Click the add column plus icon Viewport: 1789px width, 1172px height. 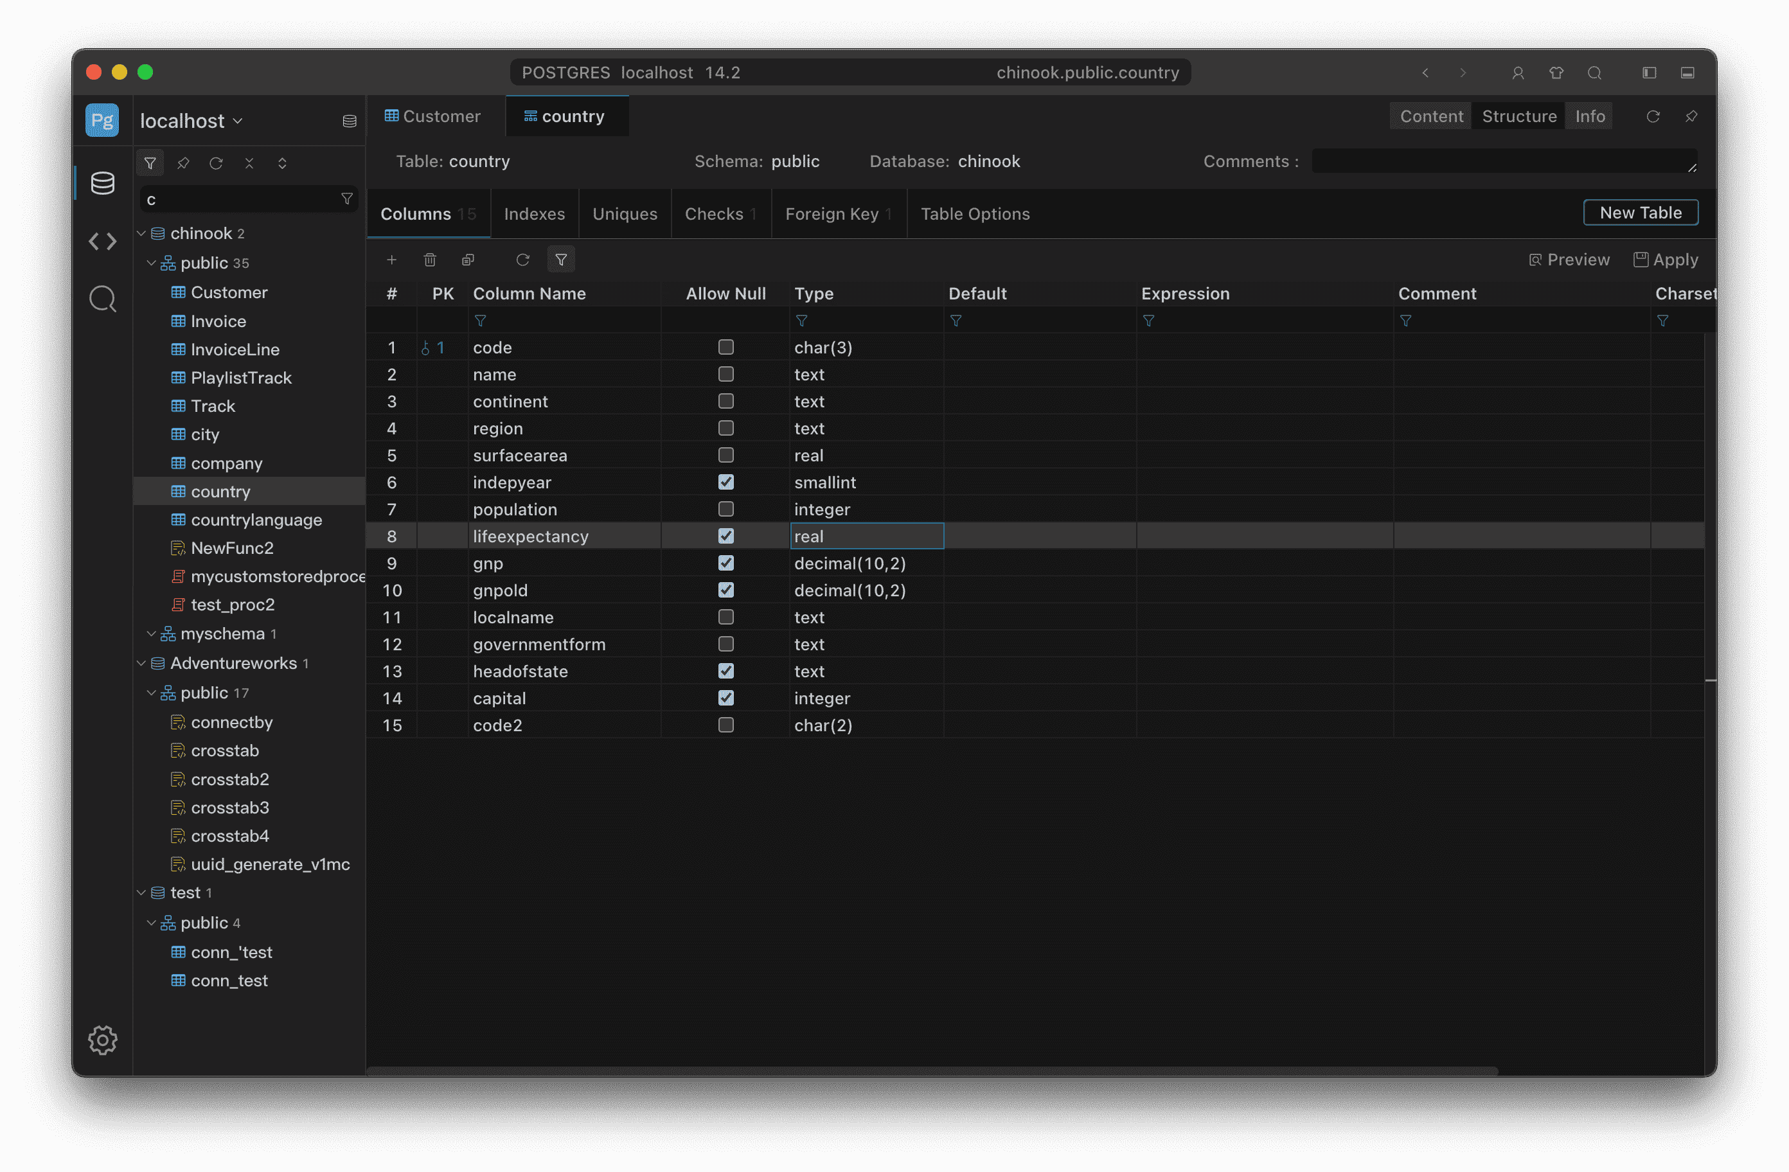[391, 260]
